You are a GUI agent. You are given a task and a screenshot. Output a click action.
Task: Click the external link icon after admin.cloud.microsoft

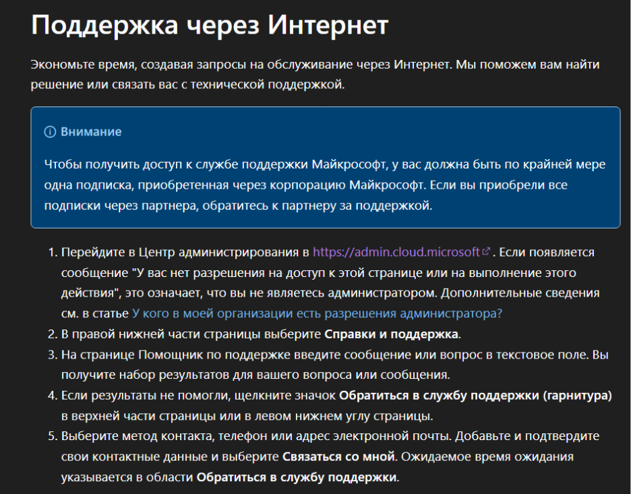tap(486, 251)
